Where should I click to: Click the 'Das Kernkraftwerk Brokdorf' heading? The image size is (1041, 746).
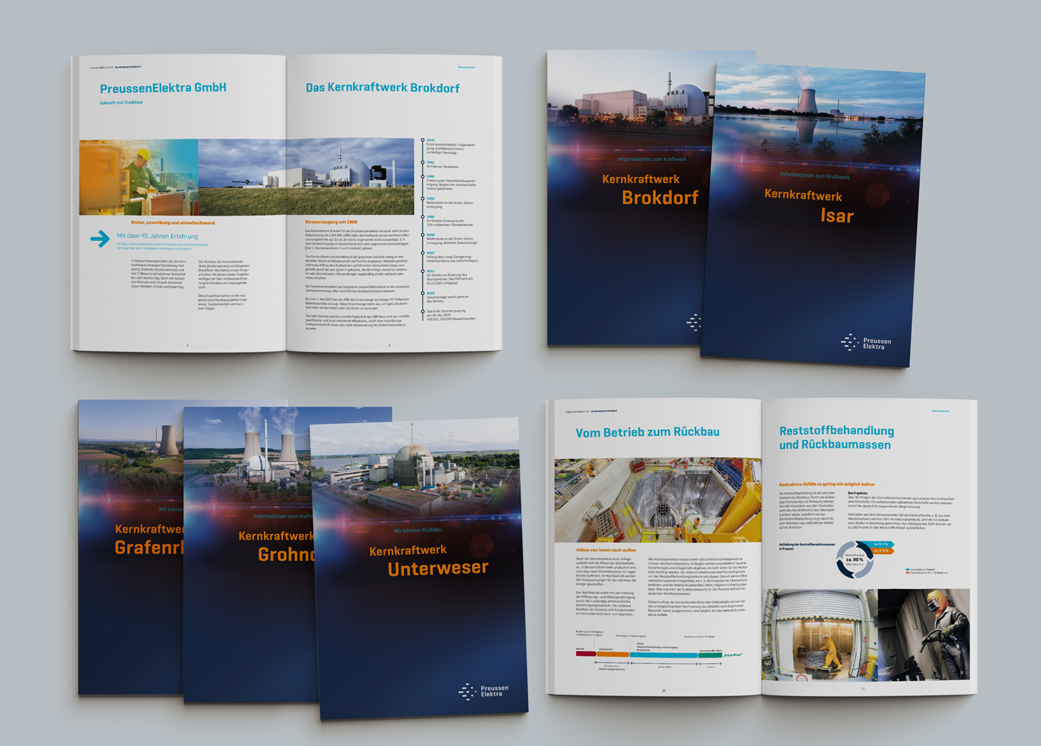382,88
